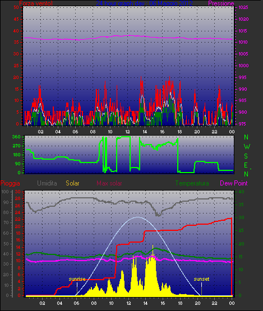The height and width of the screenshot is (311, 263).
Task: Click the 360 wind direction axis value
Action: (x=16, y=137)
